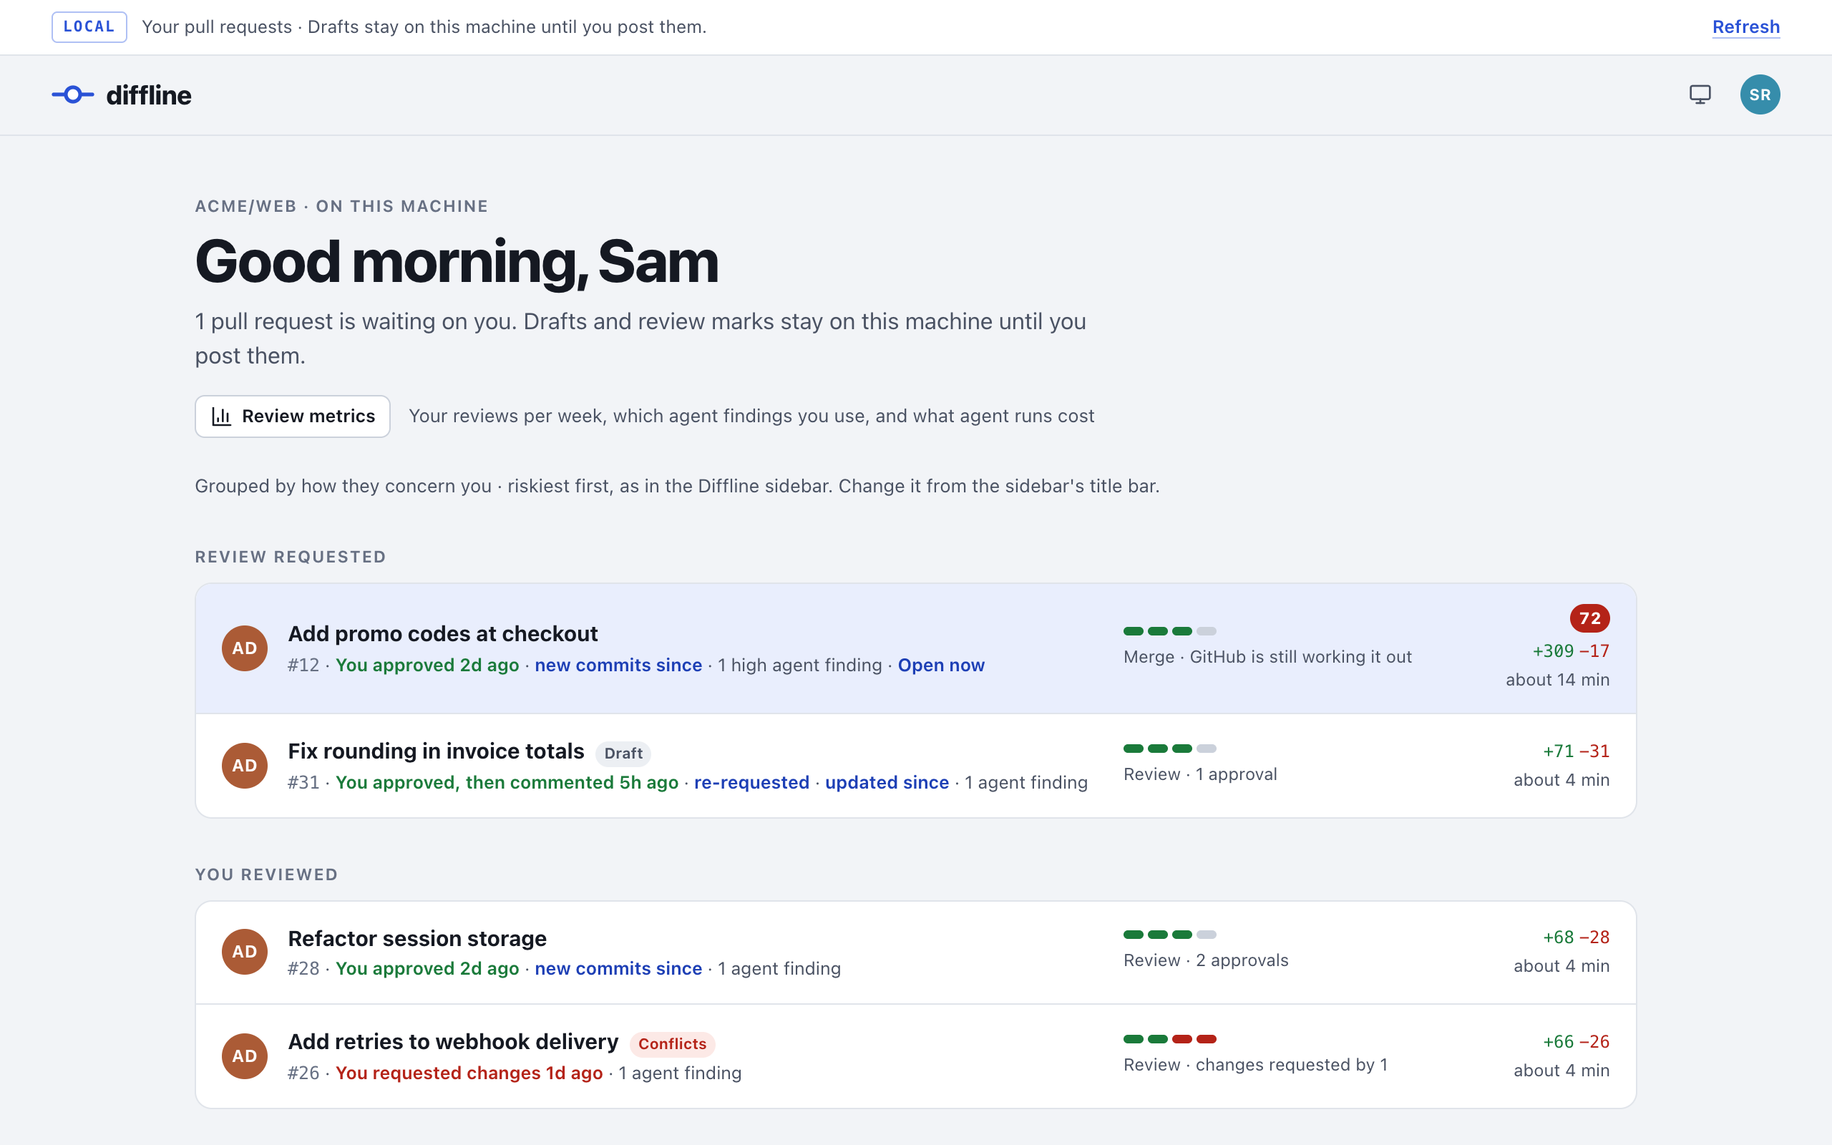The image size is (1832, 1145).
Task: Click the bar chart icon in Review metrics
Action: [x=221, y=416]
